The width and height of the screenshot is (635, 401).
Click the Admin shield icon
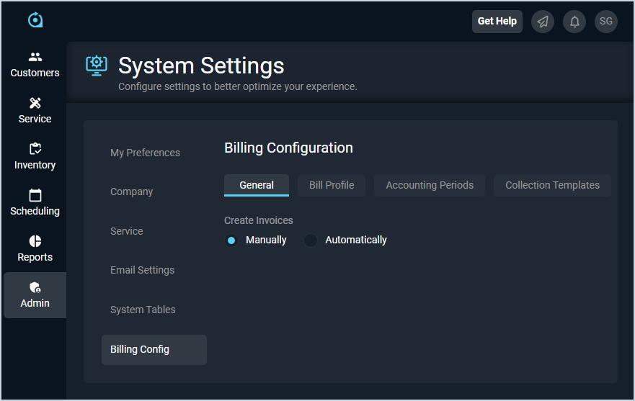[35, 287]
